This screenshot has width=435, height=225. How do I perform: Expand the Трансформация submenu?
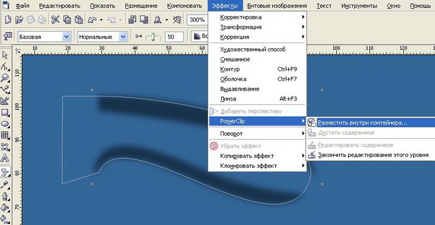(x=257, y=27)
